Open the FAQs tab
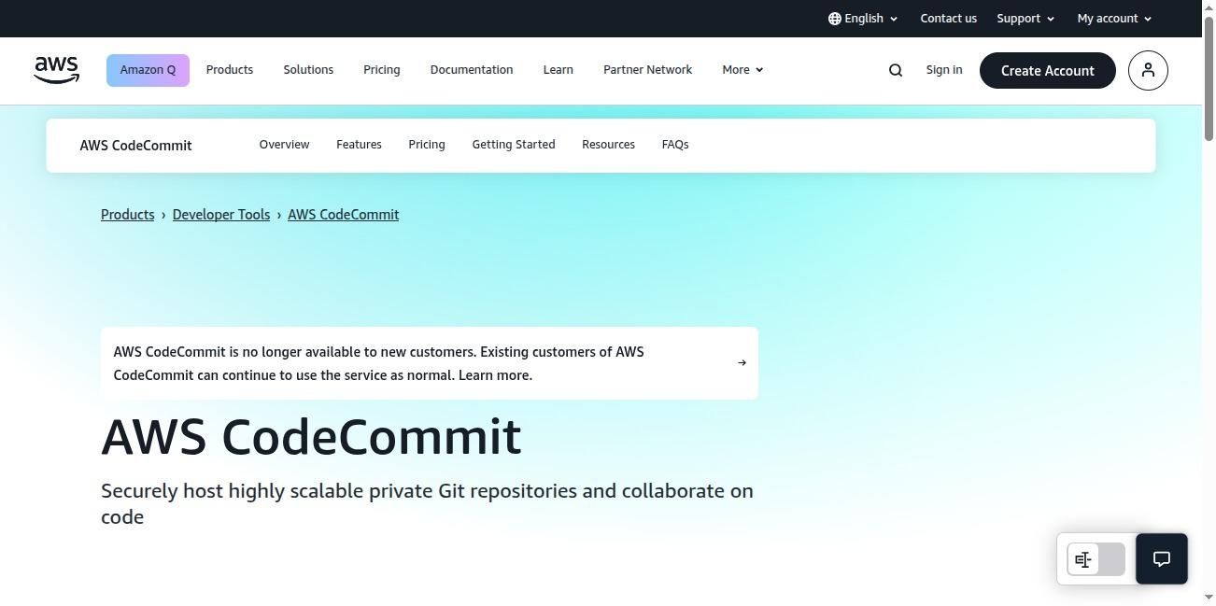1216x606 pixels. (x=675, y=145)
